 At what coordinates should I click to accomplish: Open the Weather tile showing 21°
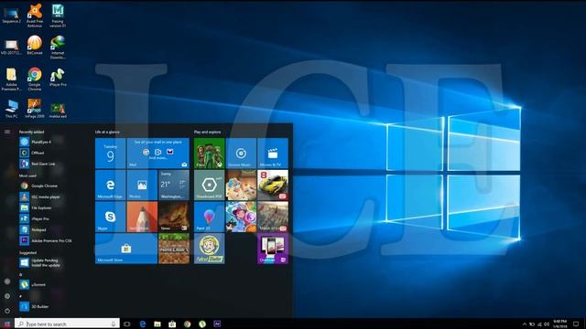tap(174, 185)
